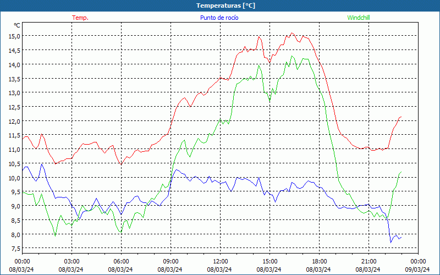This screenshot has height=275, width=440.
Task: Click the 9,0 y-axis value
Action: coord(15,206)
